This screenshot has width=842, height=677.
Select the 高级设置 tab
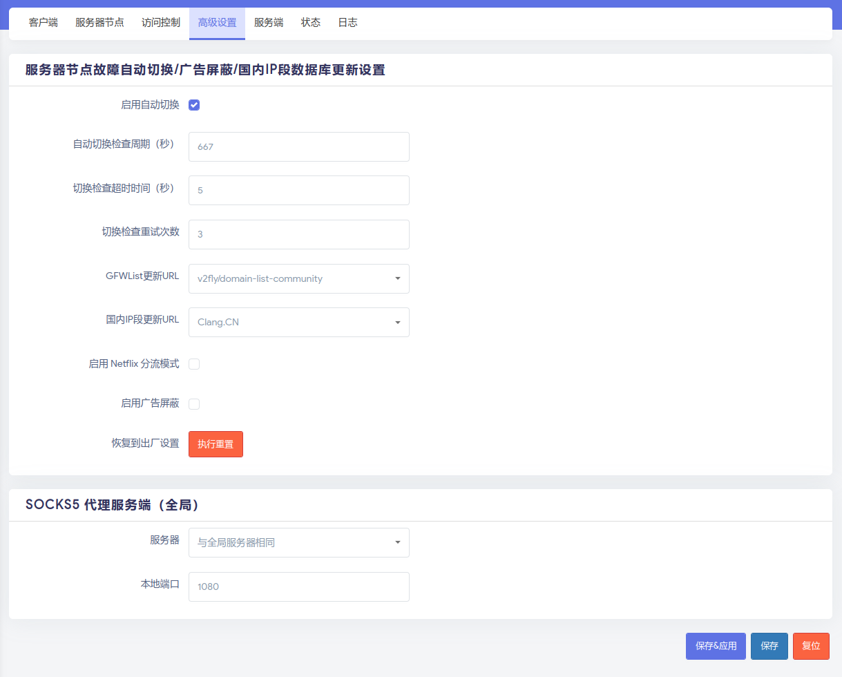click(x=217, y=23)
